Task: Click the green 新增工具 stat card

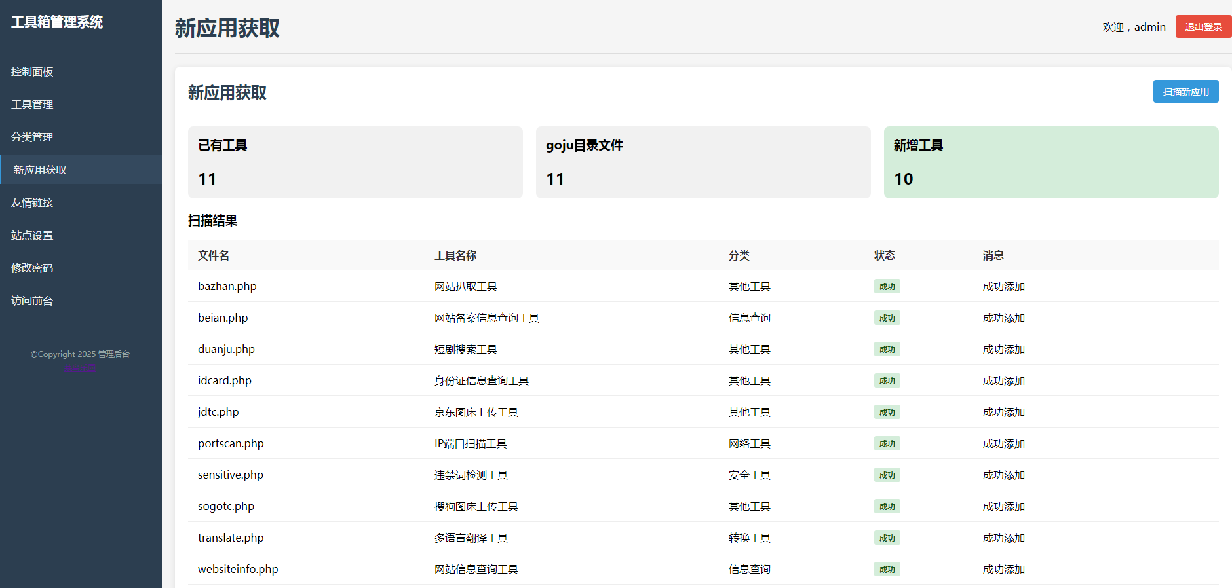Action: [1050, 162]
